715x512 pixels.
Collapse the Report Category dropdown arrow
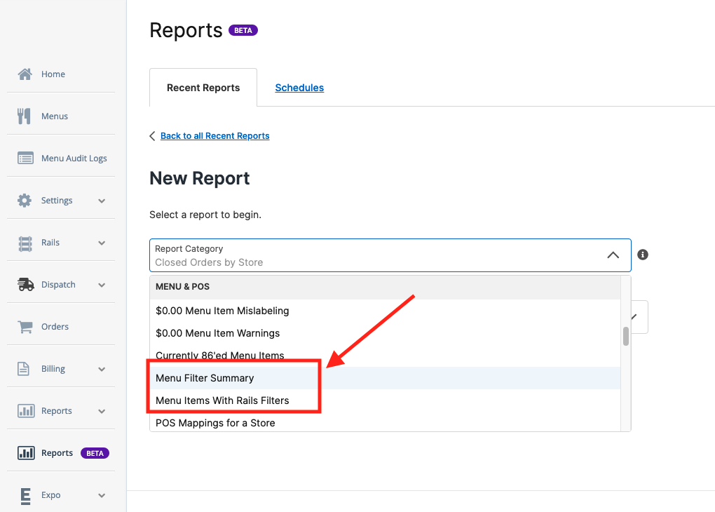(613, 255)
